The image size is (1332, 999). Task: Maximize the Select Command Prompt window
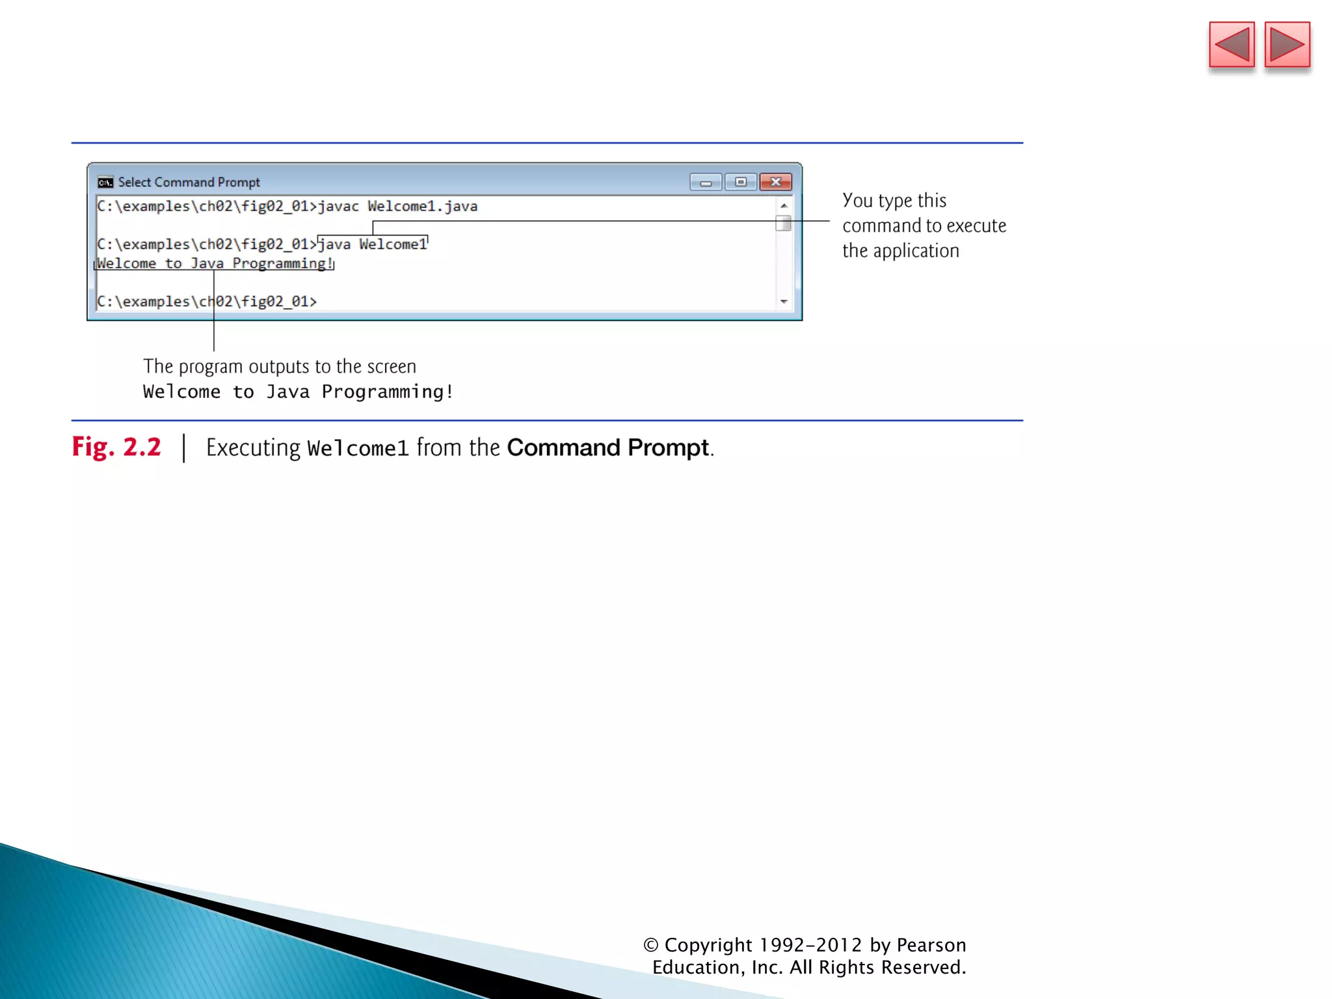point(741,182)
